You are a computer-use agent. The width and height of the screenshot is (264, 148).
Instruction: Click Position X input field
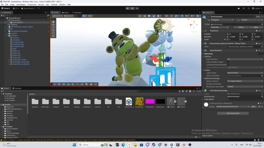233,34
